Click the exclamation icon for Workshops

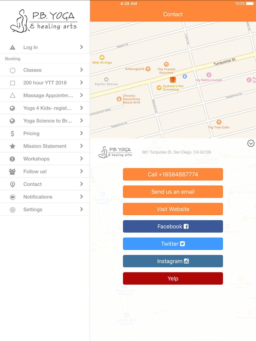[12, 159]
